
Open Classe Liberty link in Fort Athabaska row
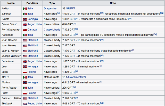pyautogui.click(x=52, y=30)
